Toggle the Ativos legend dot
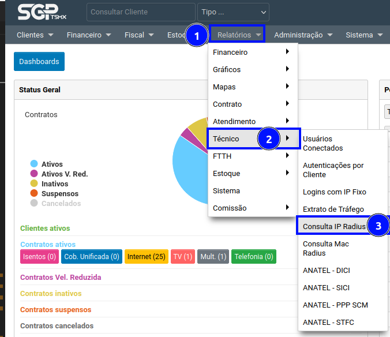This screenshot has width=390, height=337. [x=34, y=164]
